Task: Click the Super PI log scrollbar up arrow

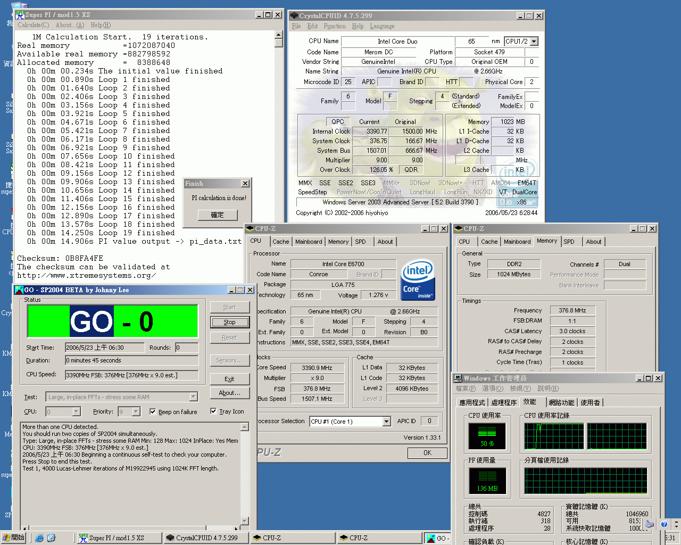Action: [279, 35]
